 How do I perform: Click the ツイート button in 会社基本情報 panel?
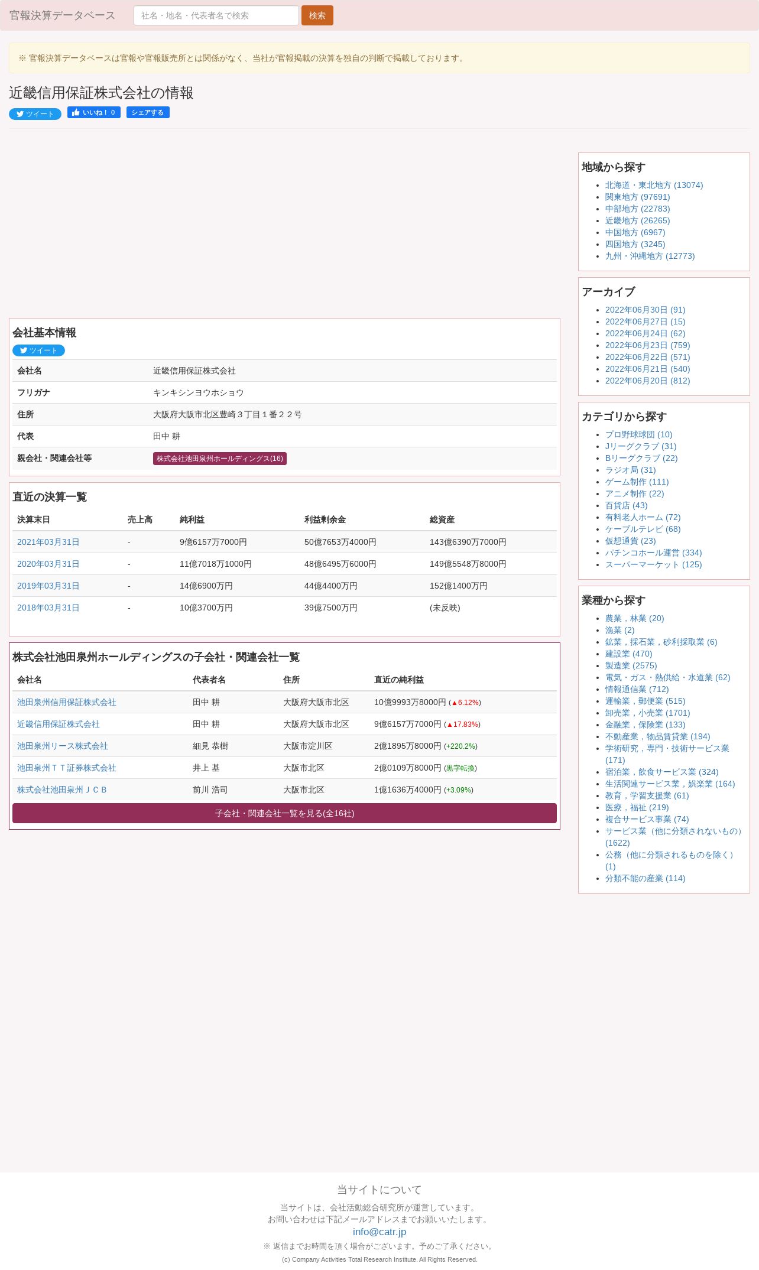pyautogui.click(x=38, y=350)
